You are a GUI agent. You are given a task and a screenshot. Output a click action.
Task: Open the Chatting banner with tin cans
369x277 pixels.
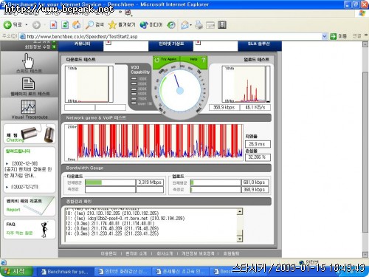pyautogui.click(x=30, y=134)
